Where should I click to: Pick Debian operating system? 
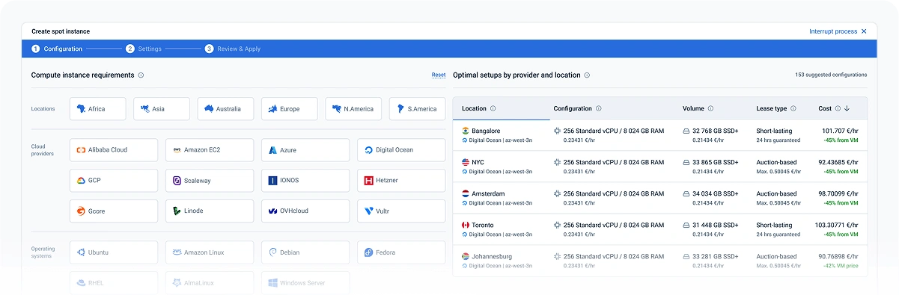[x=305, y=252]
